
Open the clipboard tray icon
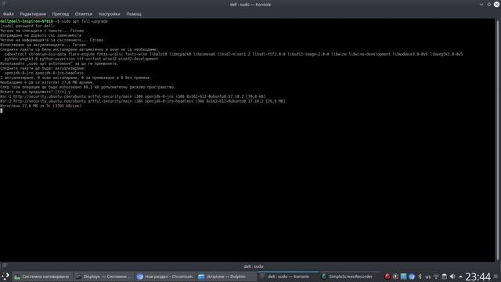tap(444, 277)
